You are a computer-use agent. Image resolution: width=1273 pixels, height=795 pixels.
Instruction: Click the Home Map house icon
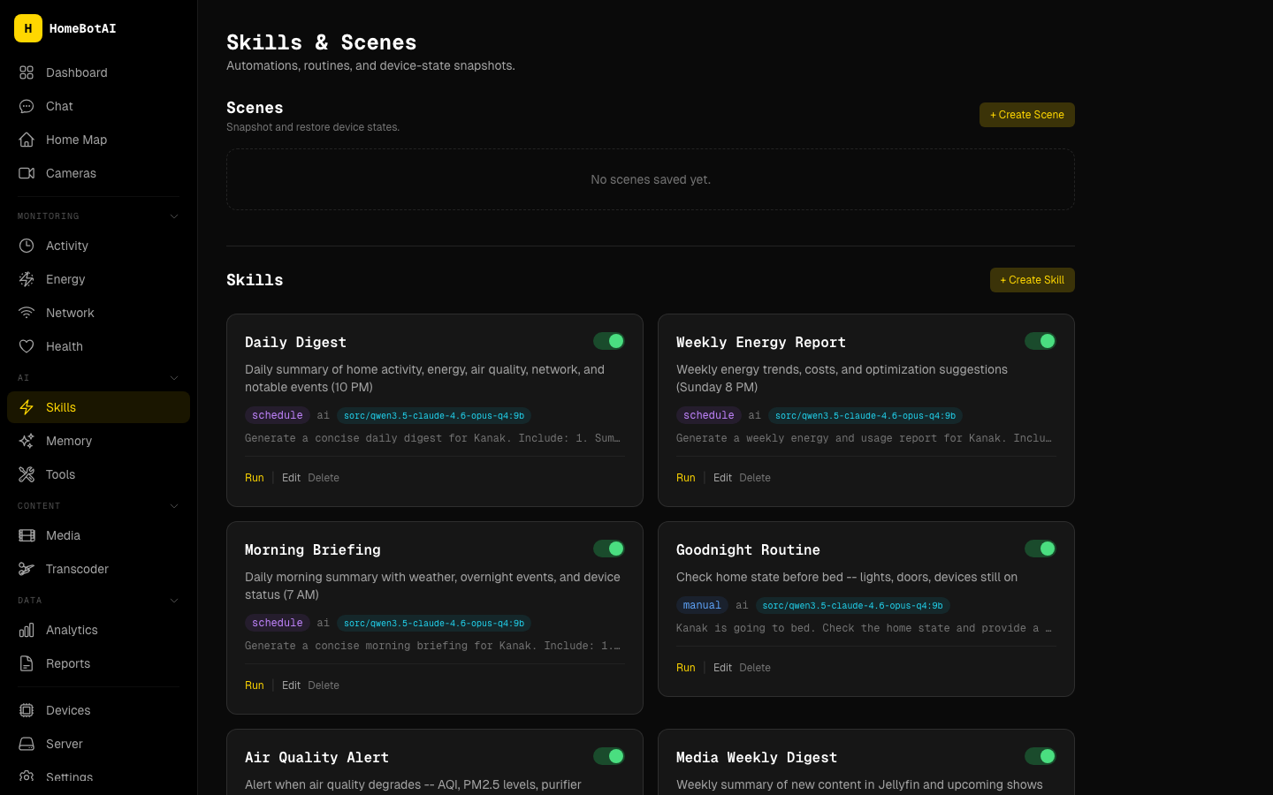(27, 140)
